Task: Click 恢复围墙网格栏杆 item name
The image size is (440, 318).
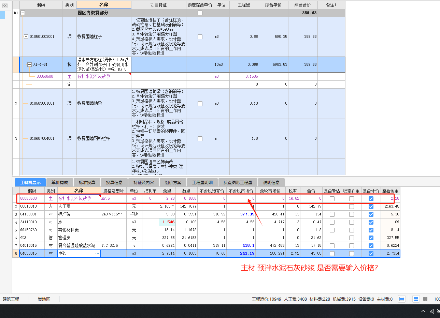Action: click(94, 139)
